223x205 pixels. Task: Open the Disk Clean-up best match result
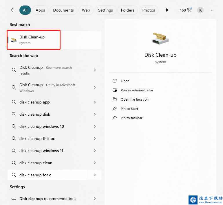(54, 40)
